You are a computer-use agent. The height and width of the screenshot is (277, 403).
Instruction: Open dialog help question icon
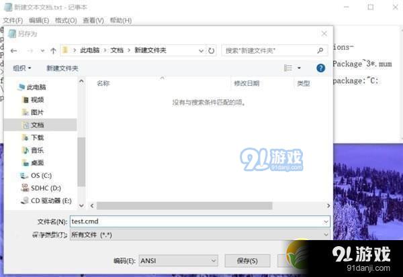[320, 68]
